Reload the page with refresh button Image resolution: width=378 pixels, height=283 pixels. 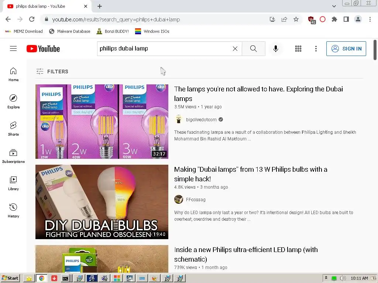32,19
